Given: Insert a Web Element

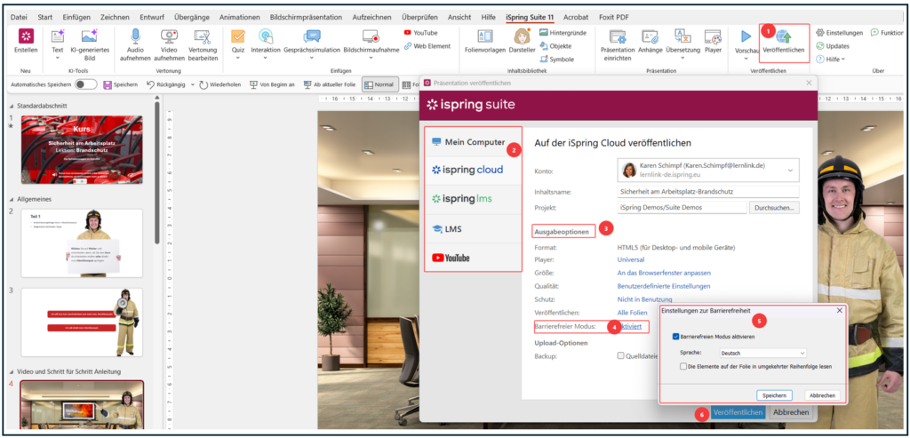Looking at the screenshot, I should click(427, 46).
